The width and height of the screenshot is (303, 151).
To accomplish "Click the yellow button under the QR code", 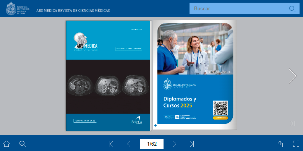I will coord(220,118).
